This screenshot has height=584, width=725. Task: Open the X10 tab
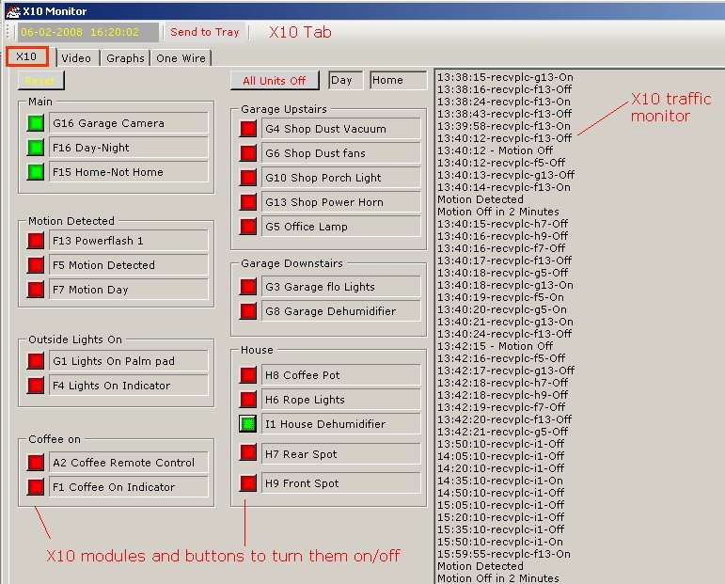(x=27, y=56)
